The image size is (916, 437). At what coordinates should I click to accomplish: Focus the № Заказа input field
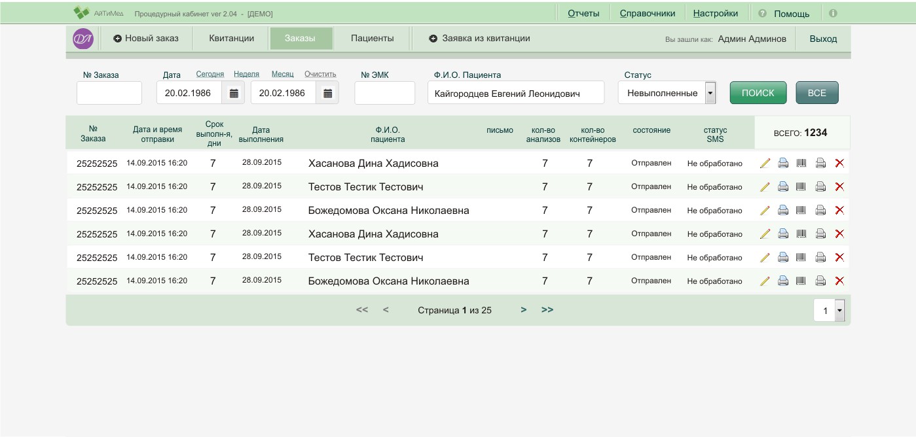(109, 93)
